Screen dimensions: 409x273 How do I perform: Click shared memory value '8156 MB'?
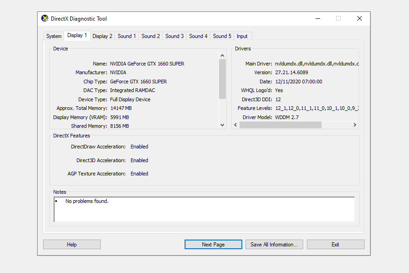[x=120, y=126]
